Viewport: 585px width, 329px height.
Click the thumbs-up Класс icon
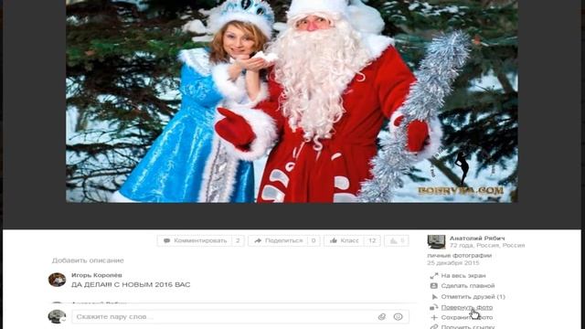(334, 240)
